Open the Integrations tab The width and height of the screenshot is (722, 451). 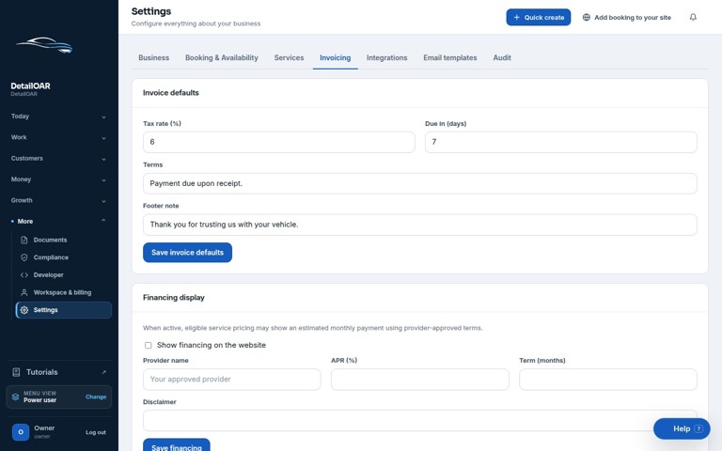point(386,57)
